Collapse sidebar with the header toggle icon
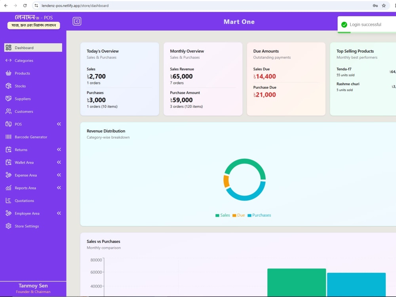The width and height of the screenshot is (396, 297). [x=77, y=21]
